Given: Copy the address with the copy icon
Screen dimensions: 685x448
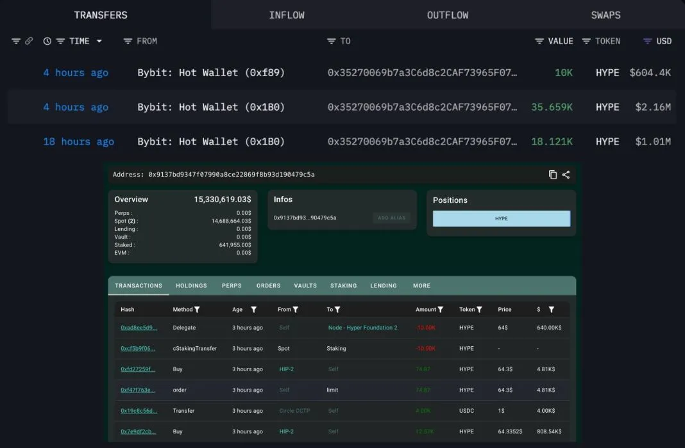Looking at the screenshot, I should 553,175.
